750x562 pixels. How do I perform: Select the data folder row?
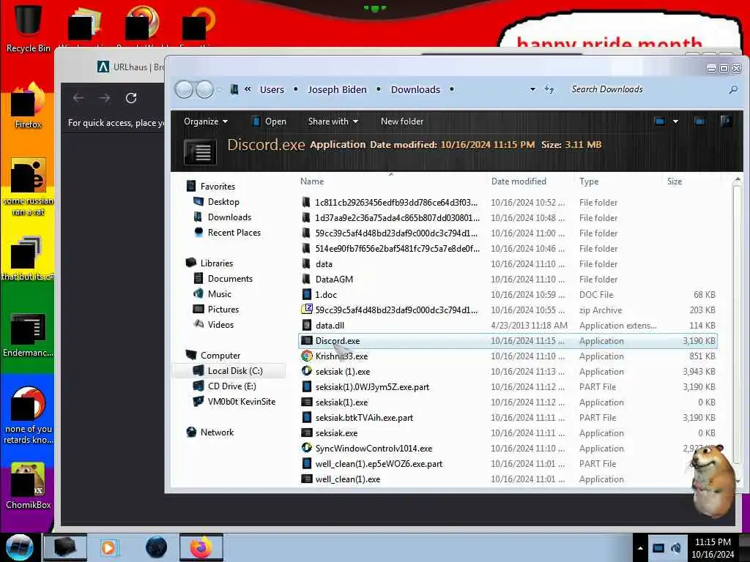pos(507,263)
